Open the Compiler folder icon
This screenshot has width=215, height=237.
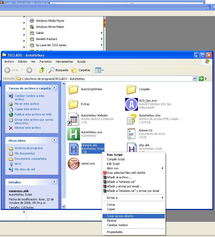[x=131, y=89]
